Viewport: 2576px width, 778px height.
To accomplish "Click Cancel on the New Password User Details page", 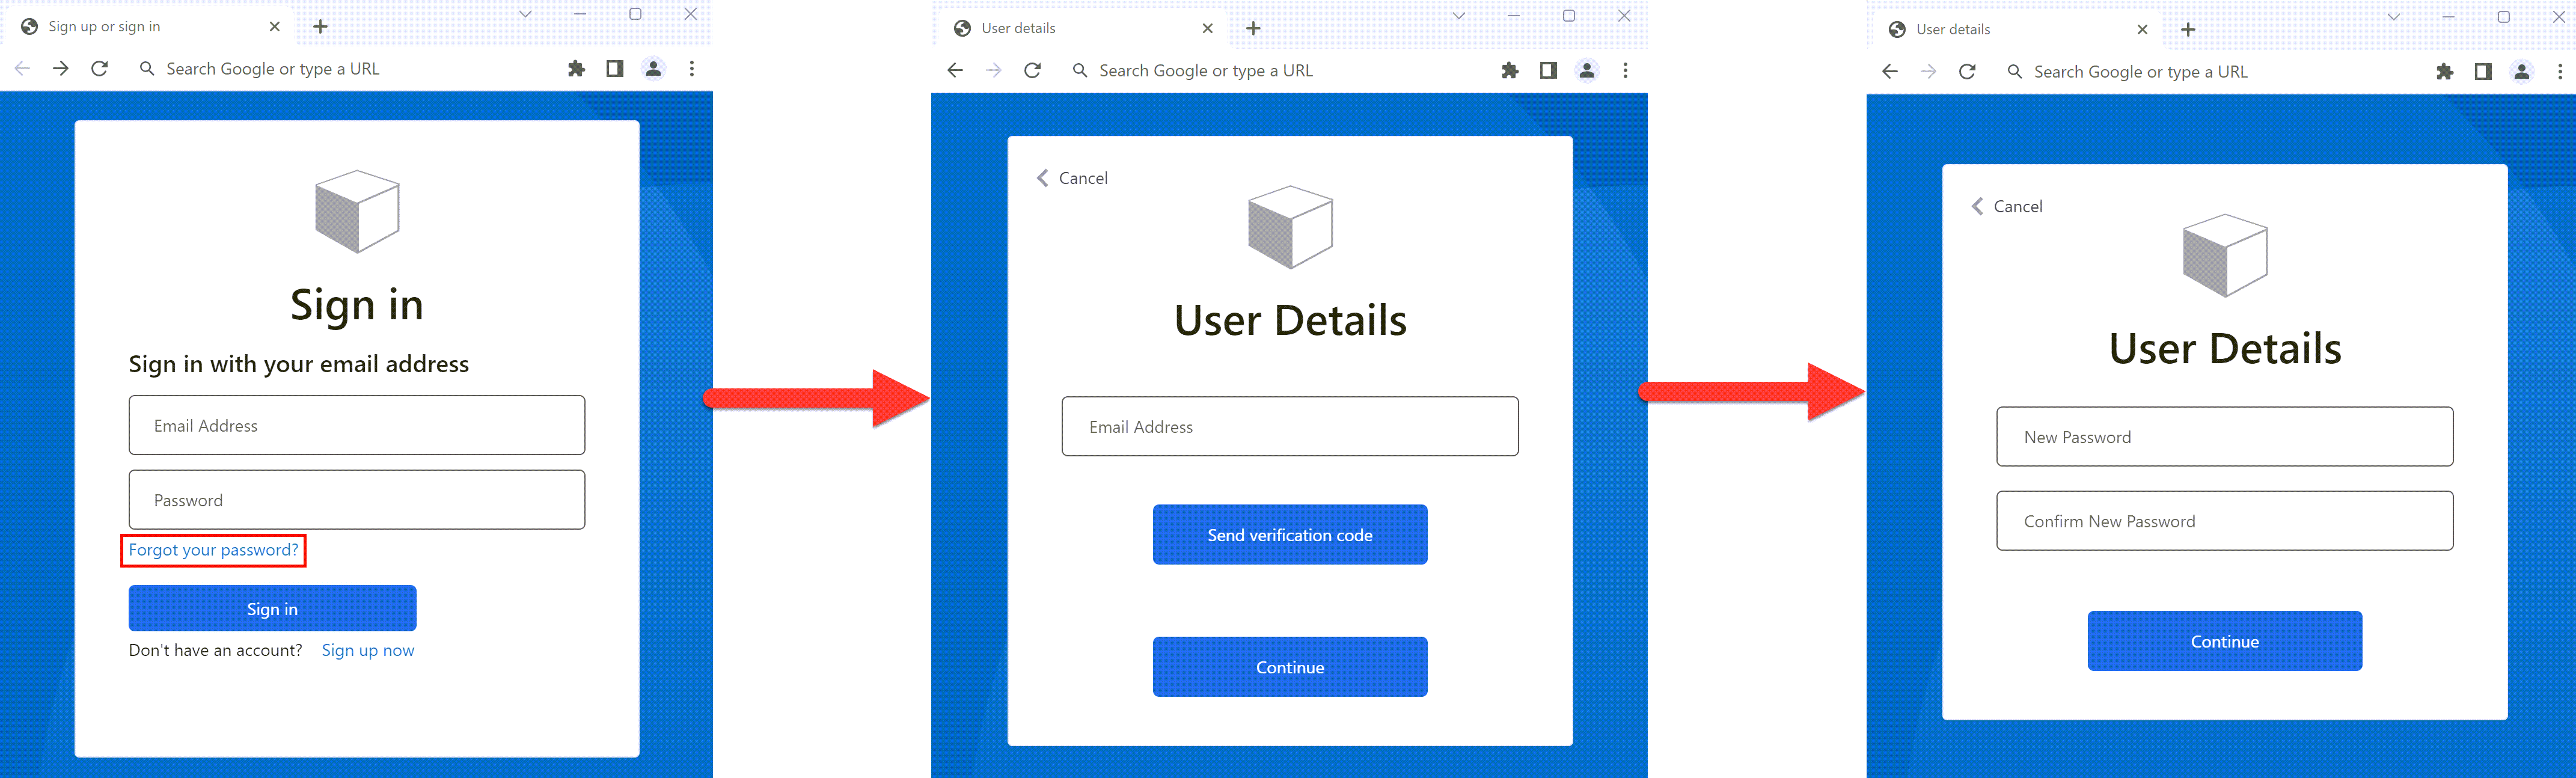I will [2007, 206].
